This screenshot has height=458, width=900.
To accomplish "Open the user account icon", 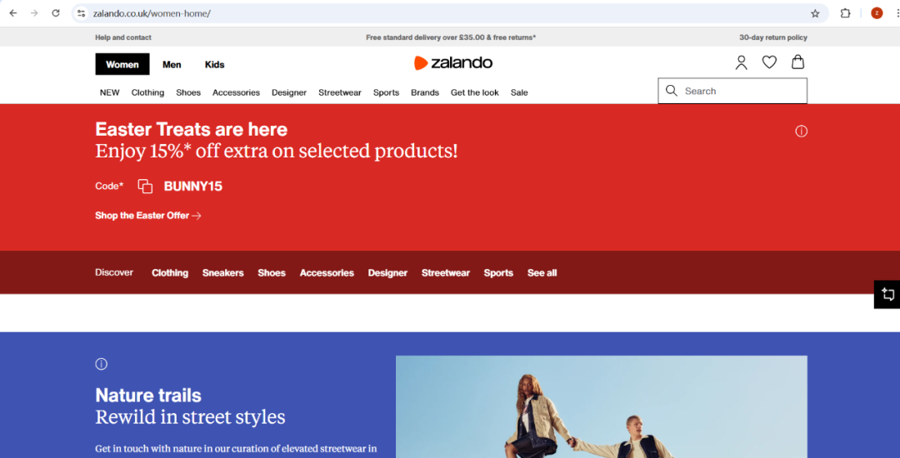I will [x=741, y=62].
